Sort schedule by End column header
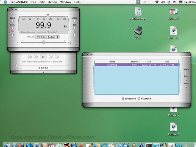Image resolution: width=196 pixels, height=147 pixels. 167,61
